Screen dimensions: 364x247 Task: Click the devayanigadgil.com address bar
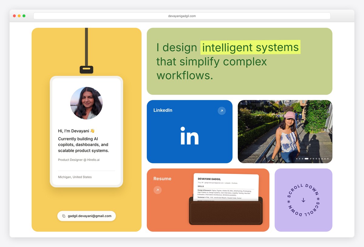tap(182, 16)
